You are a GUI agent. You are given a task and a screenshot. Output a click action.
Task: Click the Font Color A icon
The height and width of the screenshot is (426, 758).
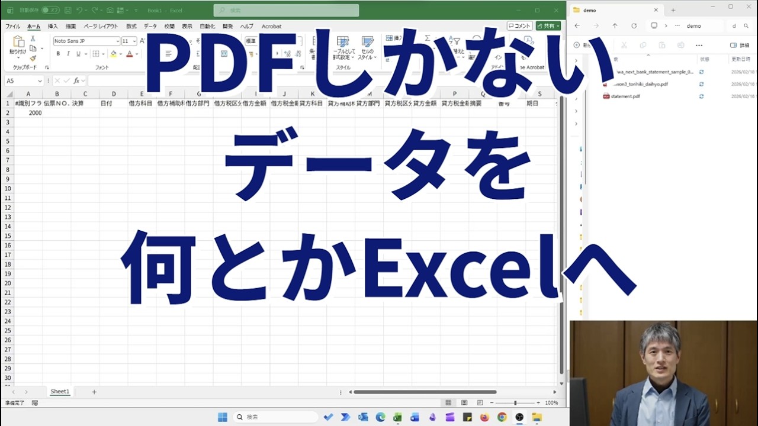tap(129, 54)
